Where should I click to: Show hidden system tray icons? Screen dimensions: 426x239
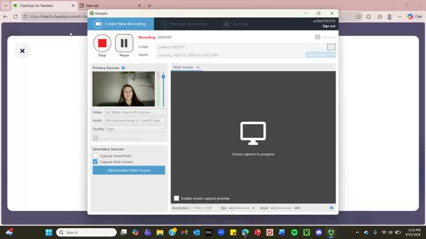(357, 233)
